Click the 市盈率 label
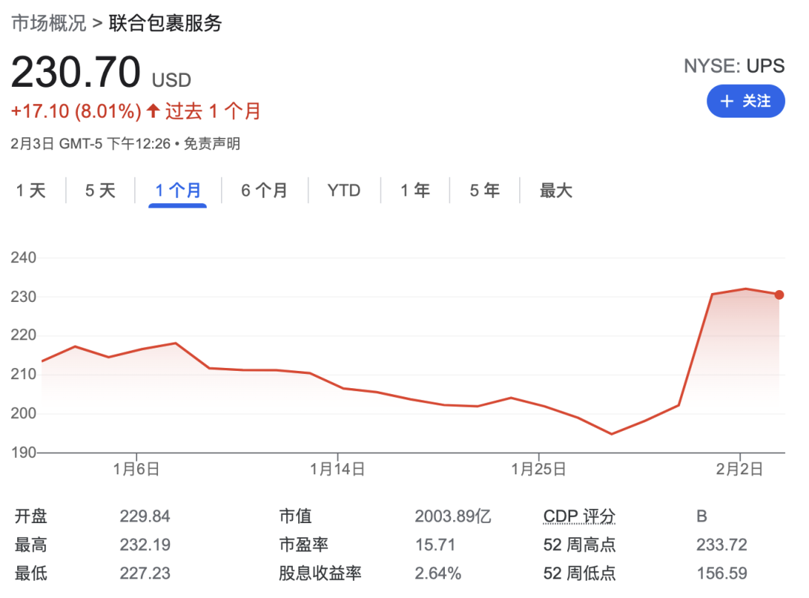The width and height of the screenshot is (809, 598). point(303,544)
